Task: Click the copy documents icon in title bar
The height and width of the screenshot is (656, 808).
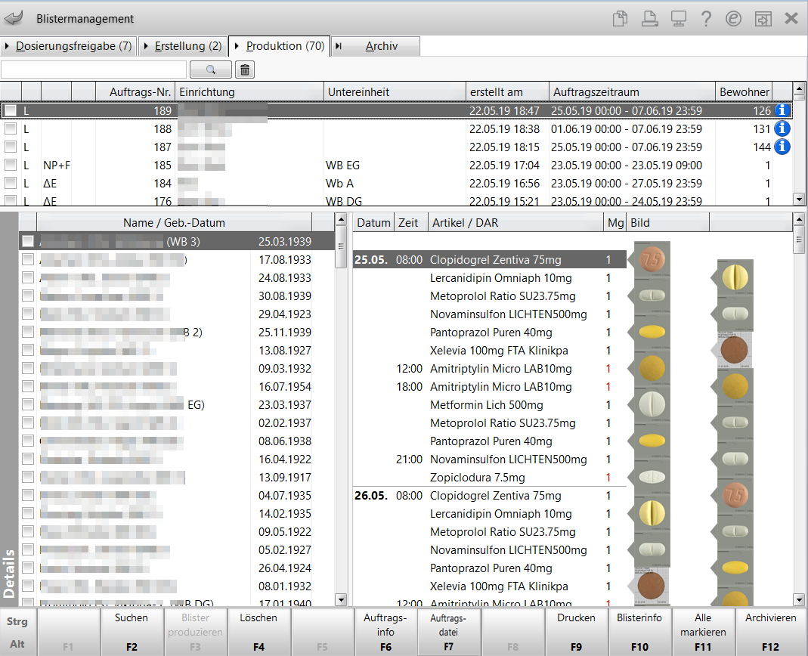Action: [620, 19]
